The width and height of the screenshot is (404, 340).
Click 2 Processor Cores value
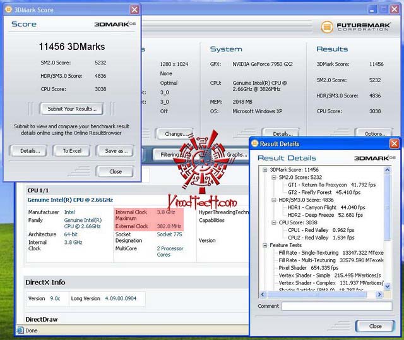tap(170, 252)
